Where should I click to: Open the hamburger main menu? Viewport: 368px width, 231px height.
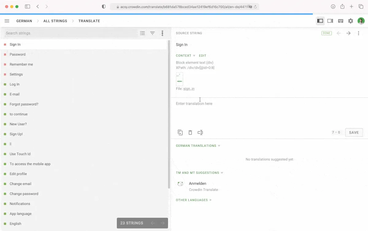7,21
